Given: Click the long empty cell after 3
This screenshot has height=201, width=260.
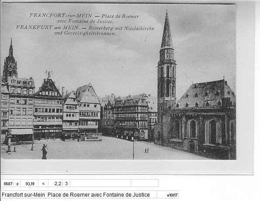Looking at the screenshot, I should (101, 183).
